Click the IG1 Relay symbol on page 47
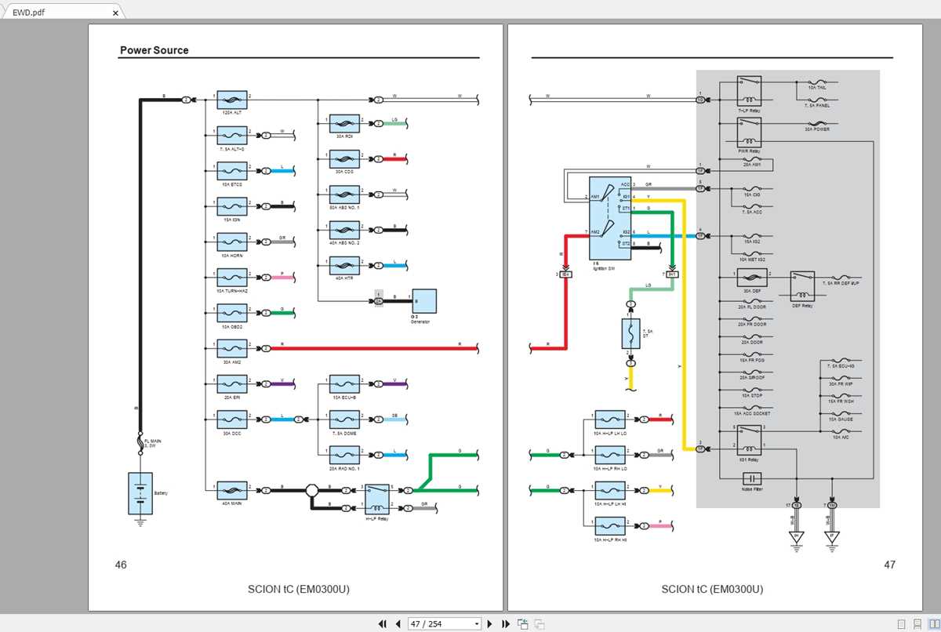This screenshot has width=941, height=632. [750, 439]
